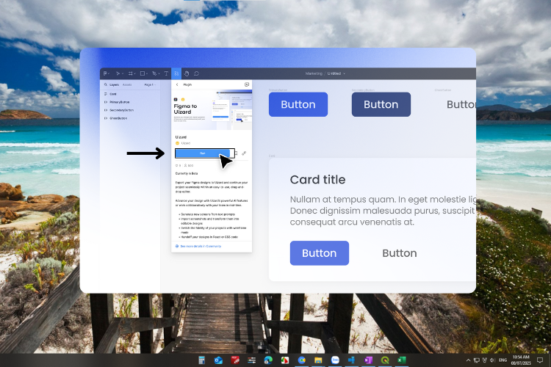Click the blue Button inside the card

(320, 252)
